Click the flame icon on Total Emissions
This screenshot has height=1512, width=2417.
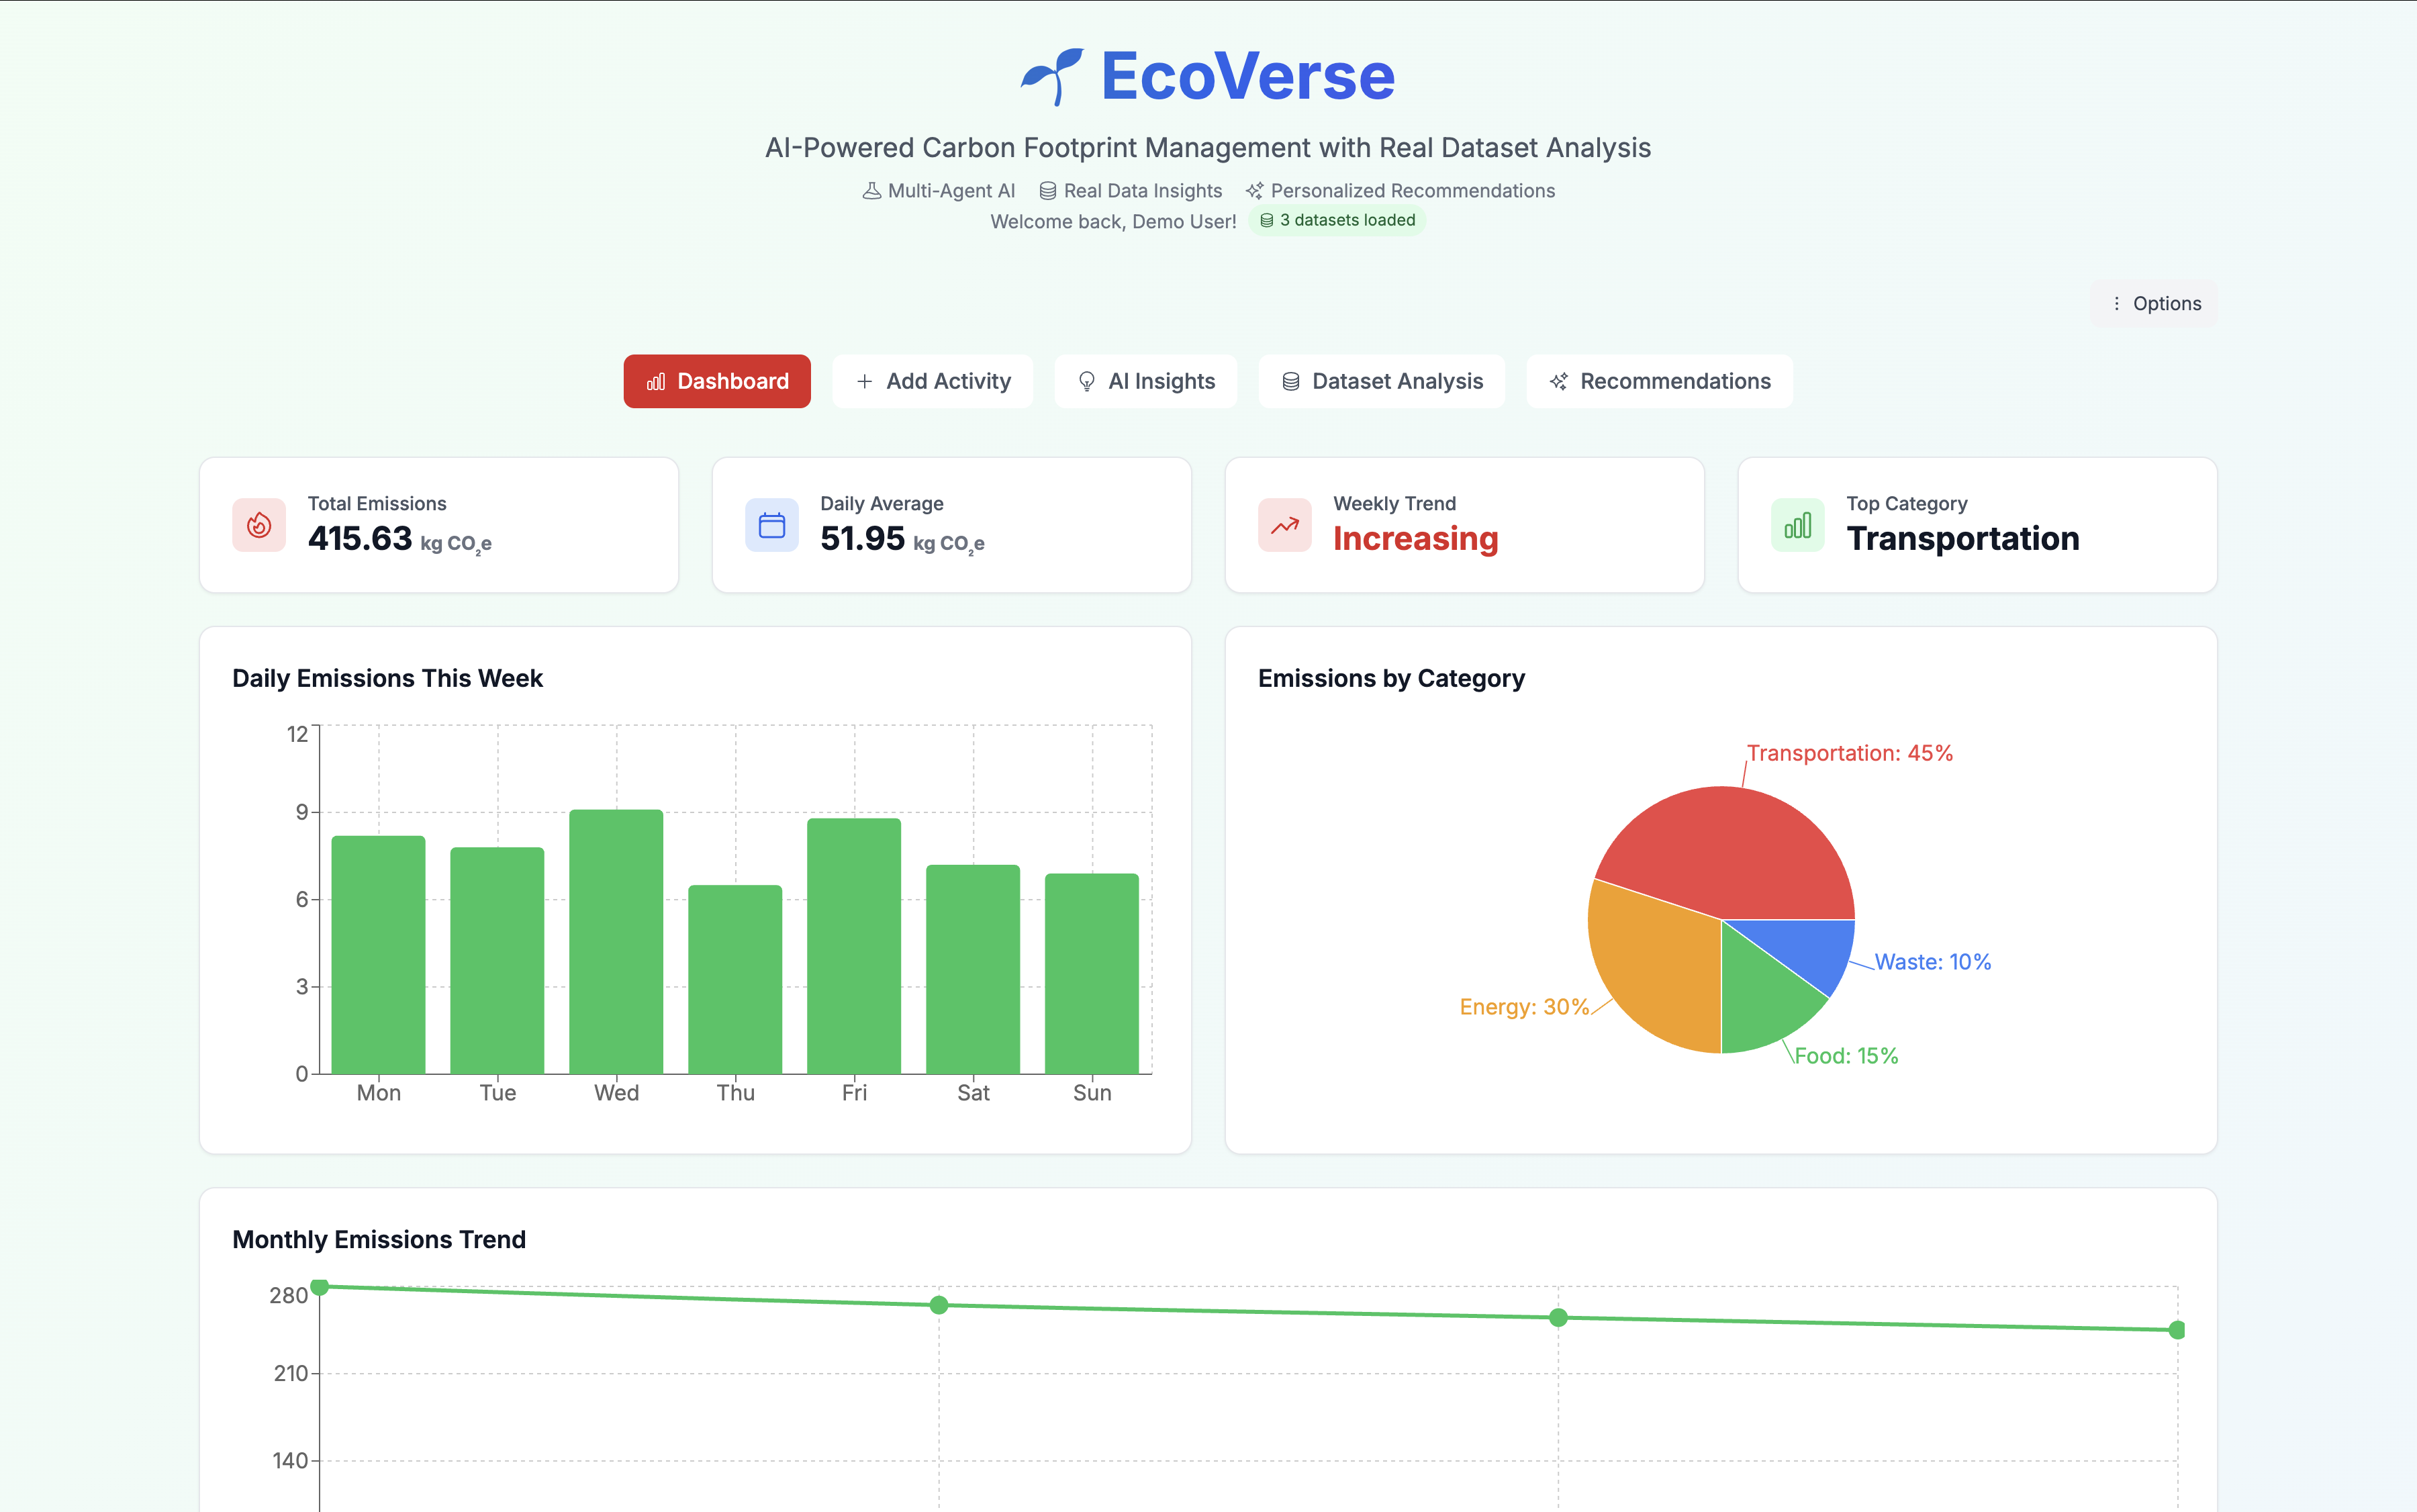pyautogui.click(x=259, y=525)
